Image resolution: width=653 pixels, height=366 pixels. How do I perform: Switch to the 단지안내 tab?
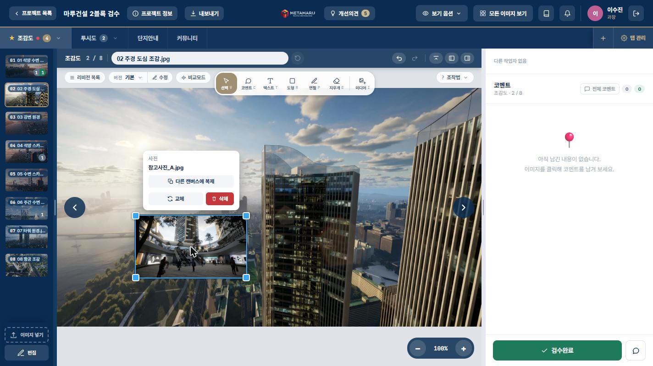148,38
